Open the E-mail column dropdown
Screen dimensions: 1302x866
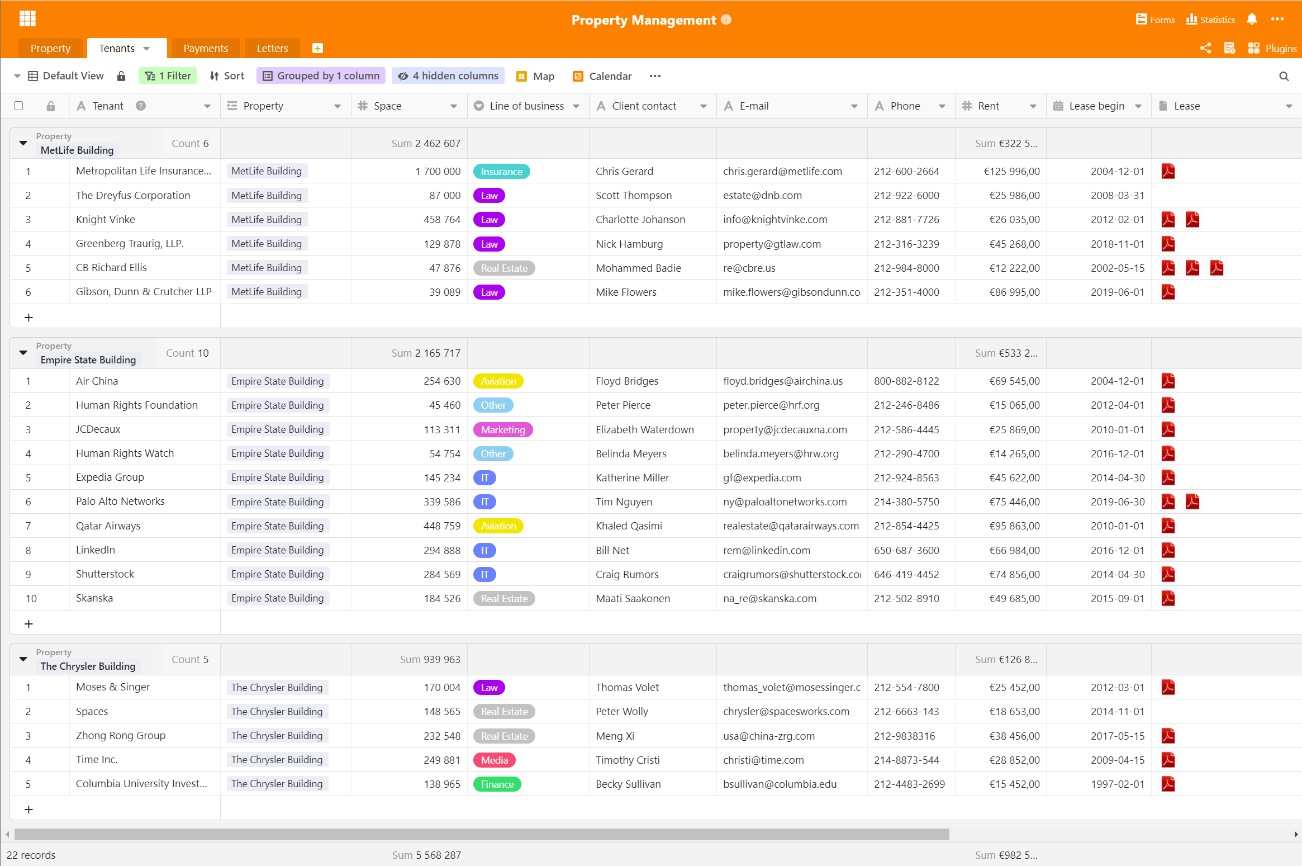click(854, 106)
